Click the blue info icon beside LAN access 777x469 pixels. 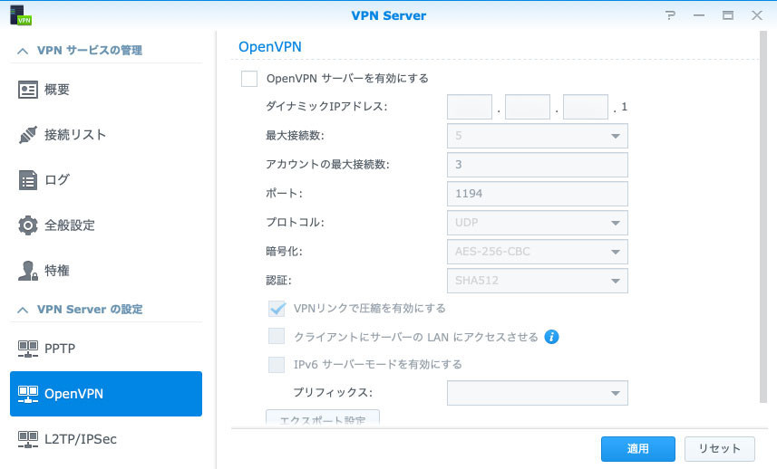(x=551, y=337)
